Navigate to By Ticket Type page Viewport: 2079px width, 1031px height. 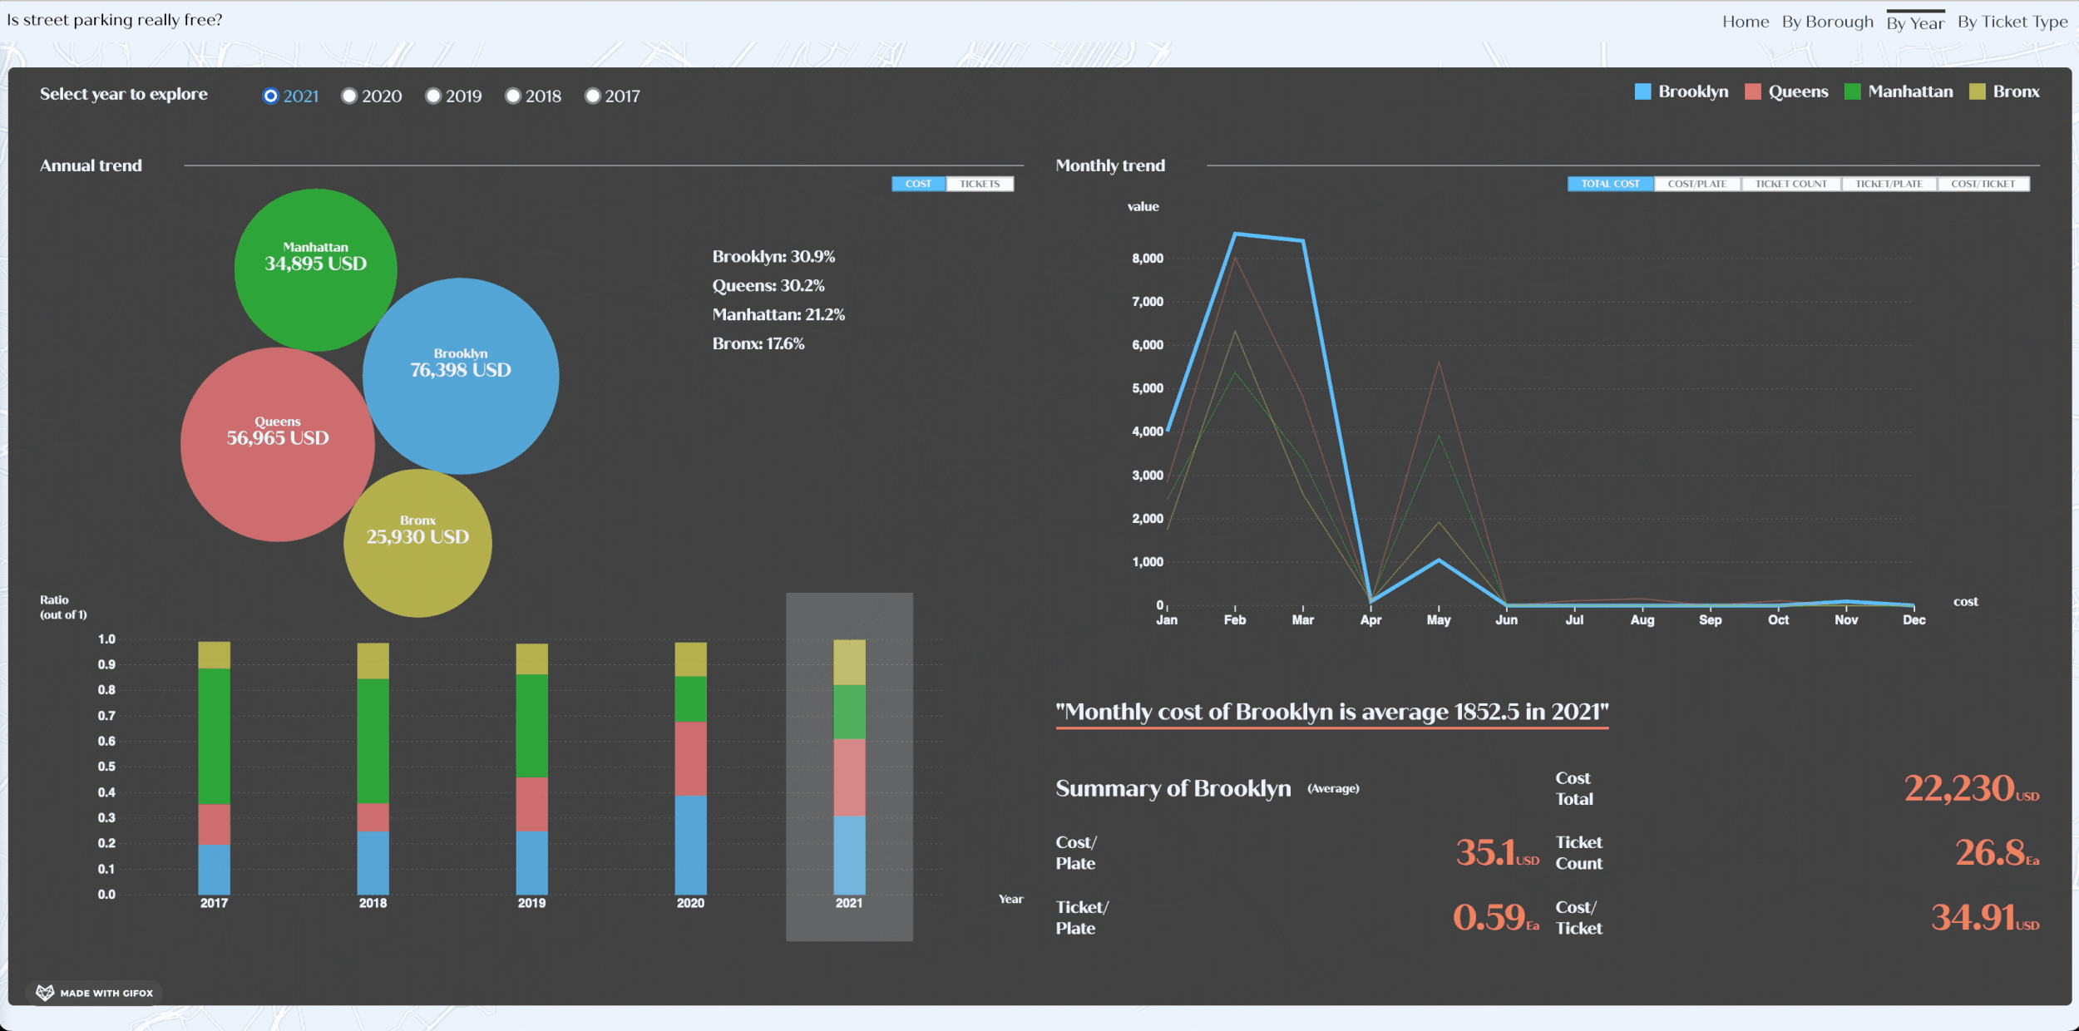click(2012, 22)
